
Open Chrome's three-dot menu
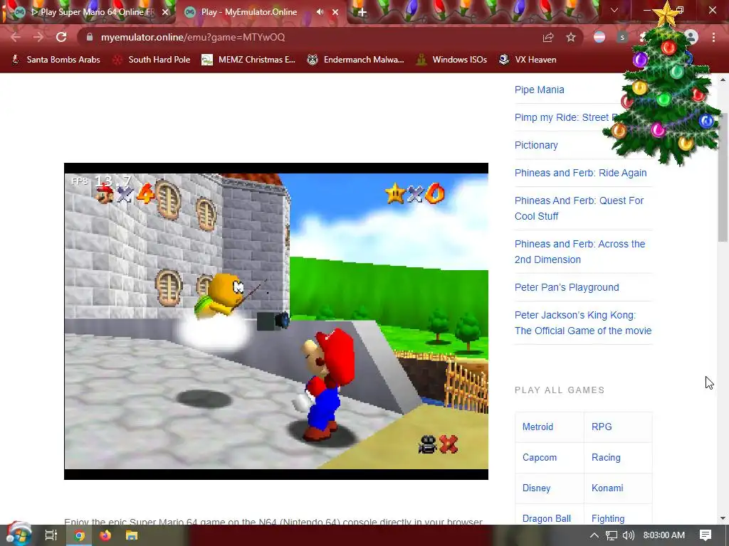pos(713,37)
